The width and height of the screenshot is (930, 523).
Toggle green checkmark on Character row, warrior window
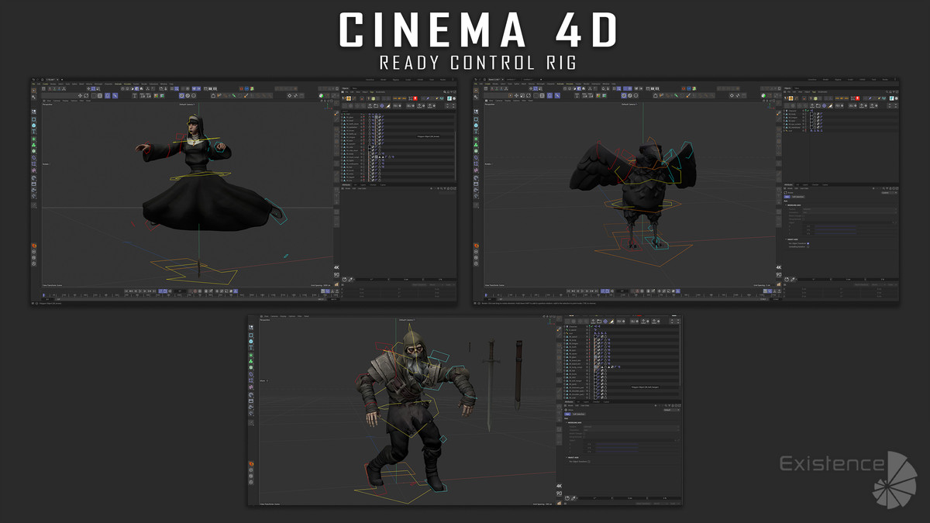click(591, 326)
